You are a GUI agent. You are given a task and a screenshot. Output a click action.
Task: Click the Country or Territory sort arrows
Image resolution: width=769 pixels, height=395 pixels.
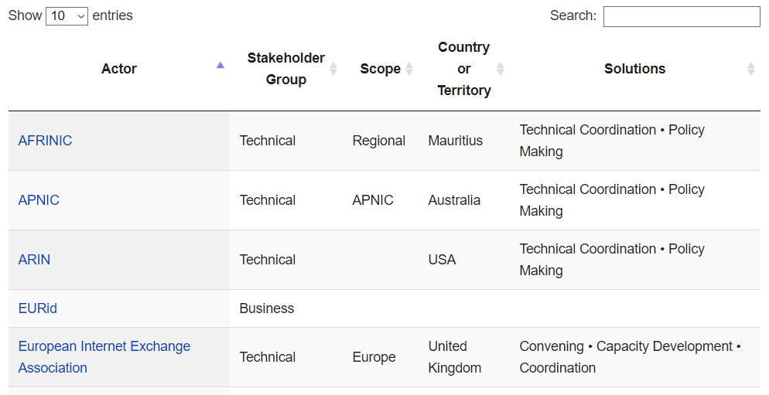[501, 69]
